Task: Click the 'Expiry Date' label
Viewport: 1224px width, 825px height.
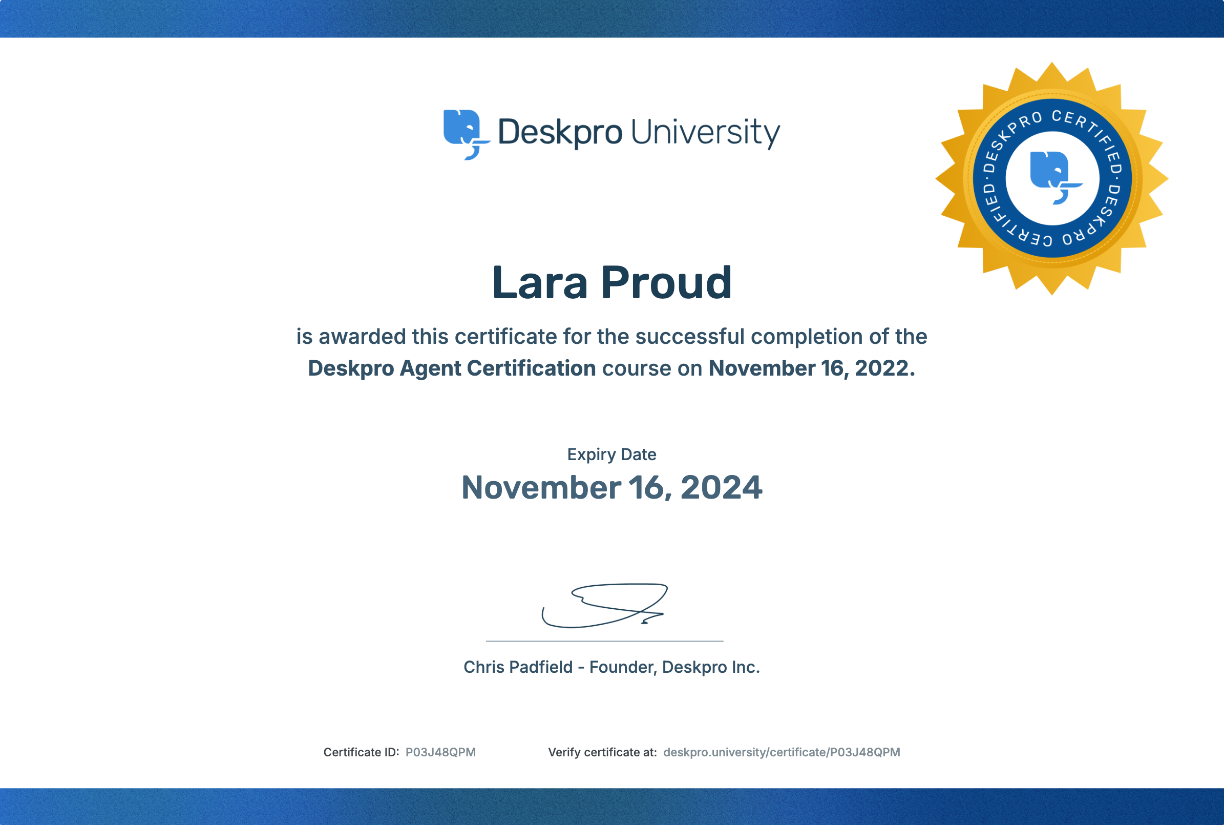Action: [x=611, y=455]
